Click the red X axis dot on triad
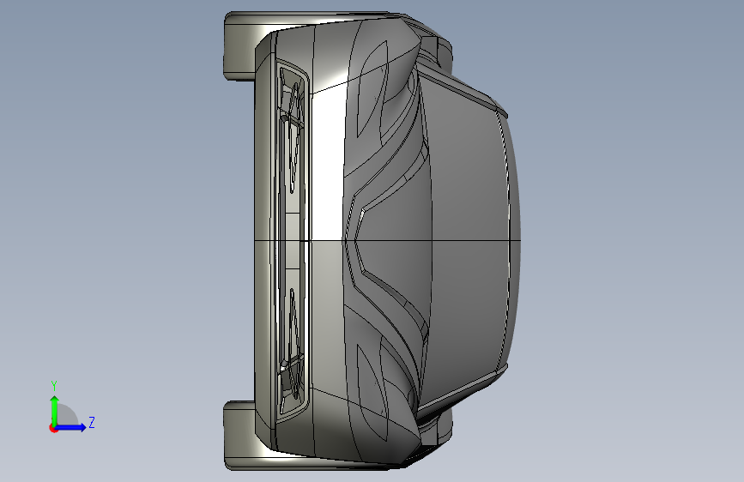Screen dimensions: 744x482 pyautogui.click(x=53, y=428)
